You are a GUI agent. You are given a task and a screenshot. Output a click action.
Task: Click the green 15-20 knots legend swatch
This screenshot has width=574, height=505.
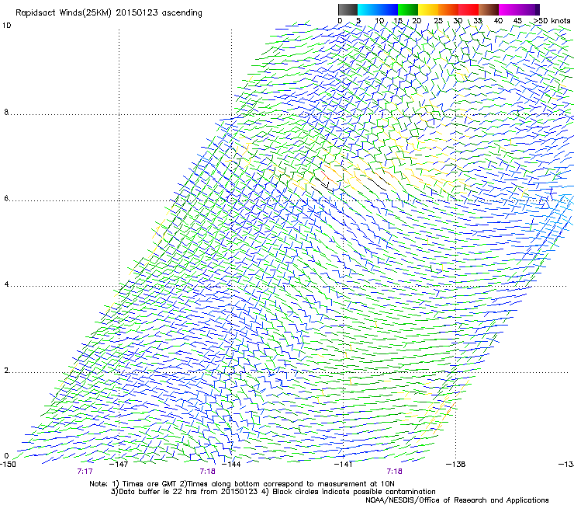(x=408, y=9)
